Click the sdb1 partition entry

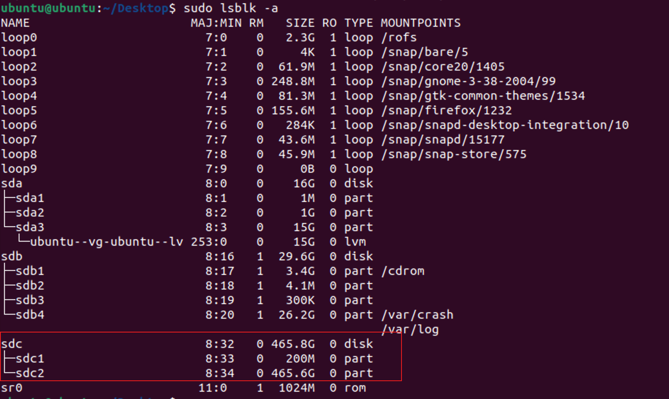[30, 271]
